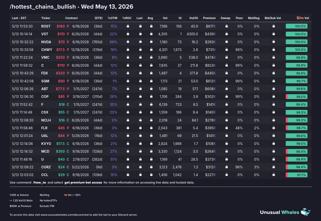Click the %OTM column header
The height and width of the screenshot is (221, 321).
[x=112, y=18]
